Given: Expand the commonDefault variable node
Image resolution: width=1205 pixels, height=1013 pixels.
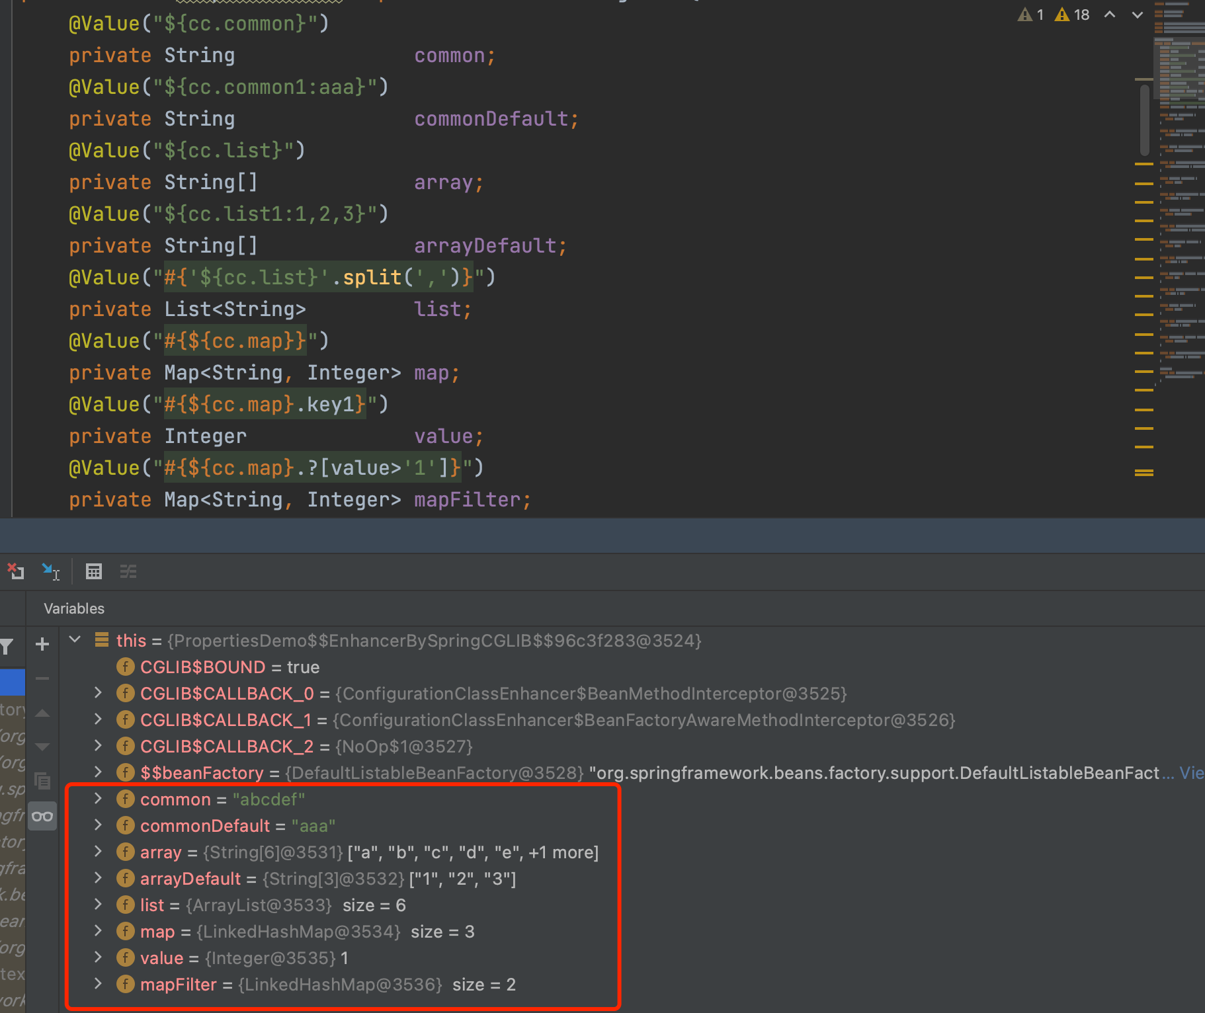Looking at the screenshot, I should point(98,825).
